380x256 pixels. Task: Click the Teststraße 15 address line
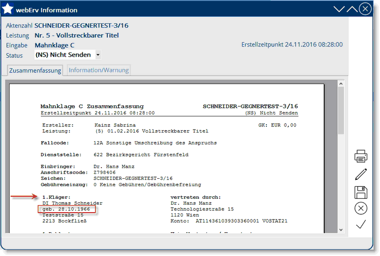[x=63, y=215]
